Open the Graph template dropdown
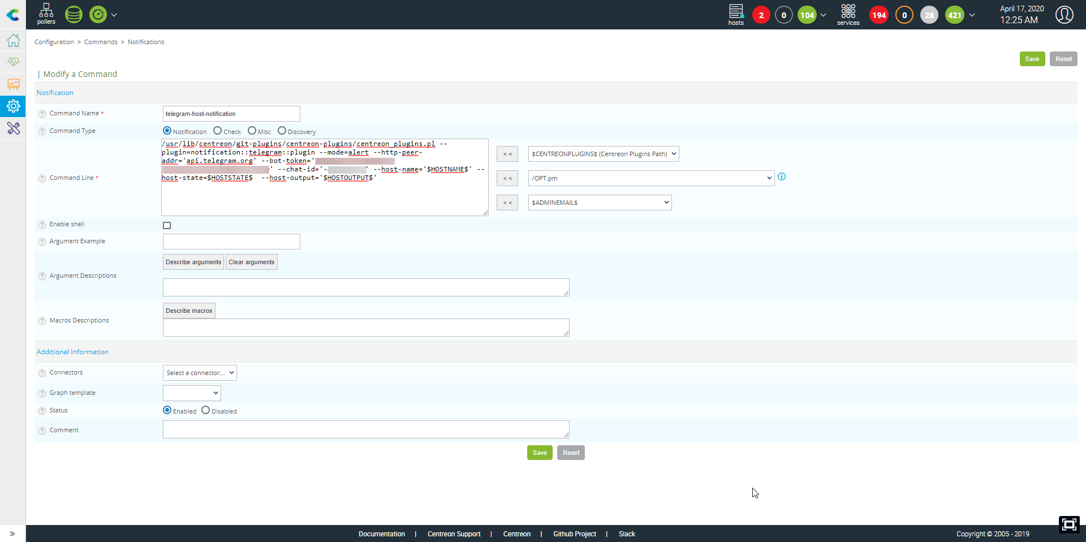The height and width of the screenshot is (542, 1086). [x=192, y=393]
